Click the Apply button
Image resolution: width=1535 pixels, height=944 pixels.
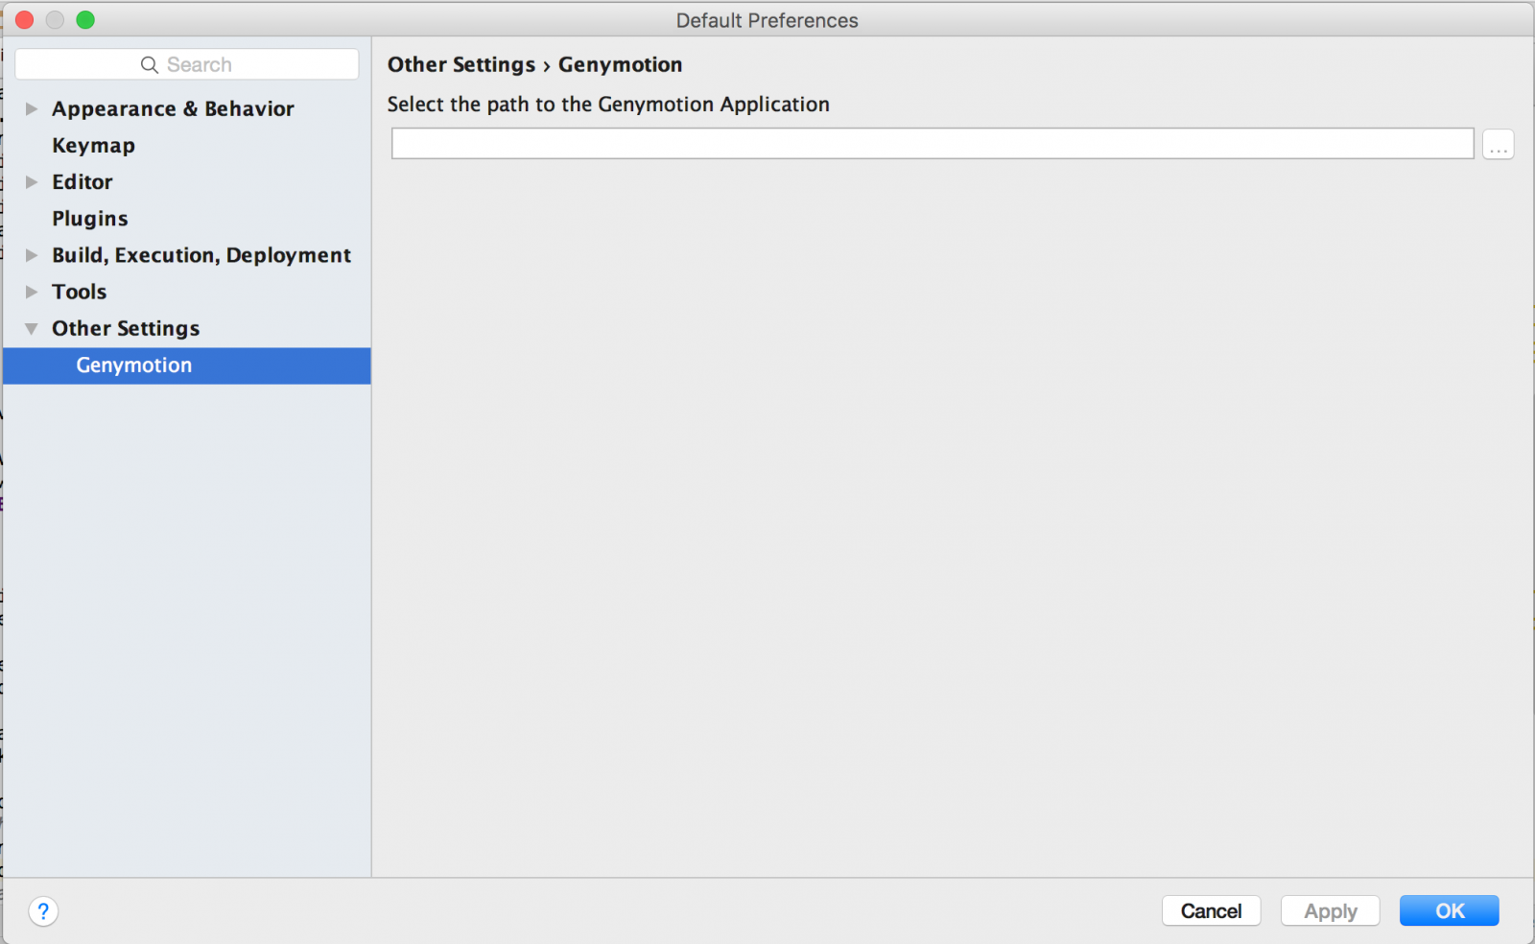point(1330,910)
